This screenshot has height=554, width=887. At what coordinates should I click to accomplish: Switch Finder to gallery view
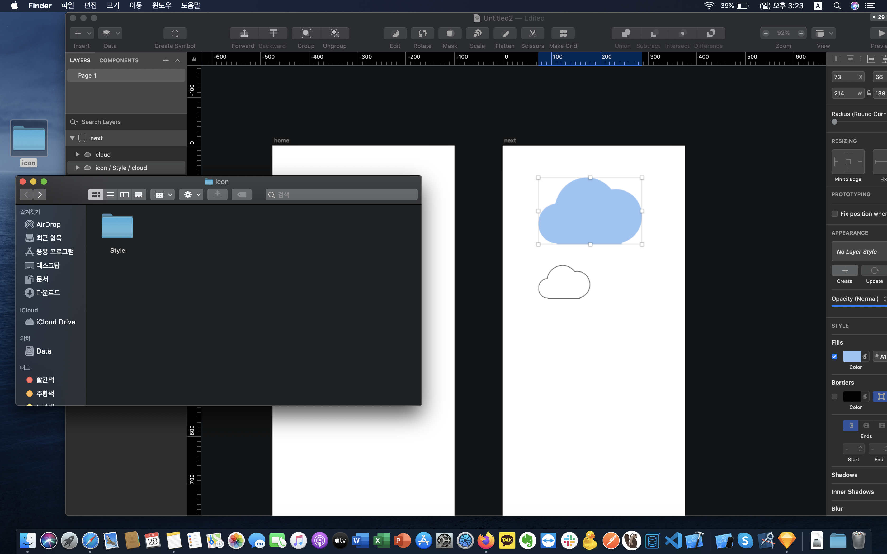[x=139, y=195]
